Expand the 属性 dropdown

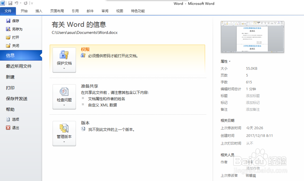point(226,61)
